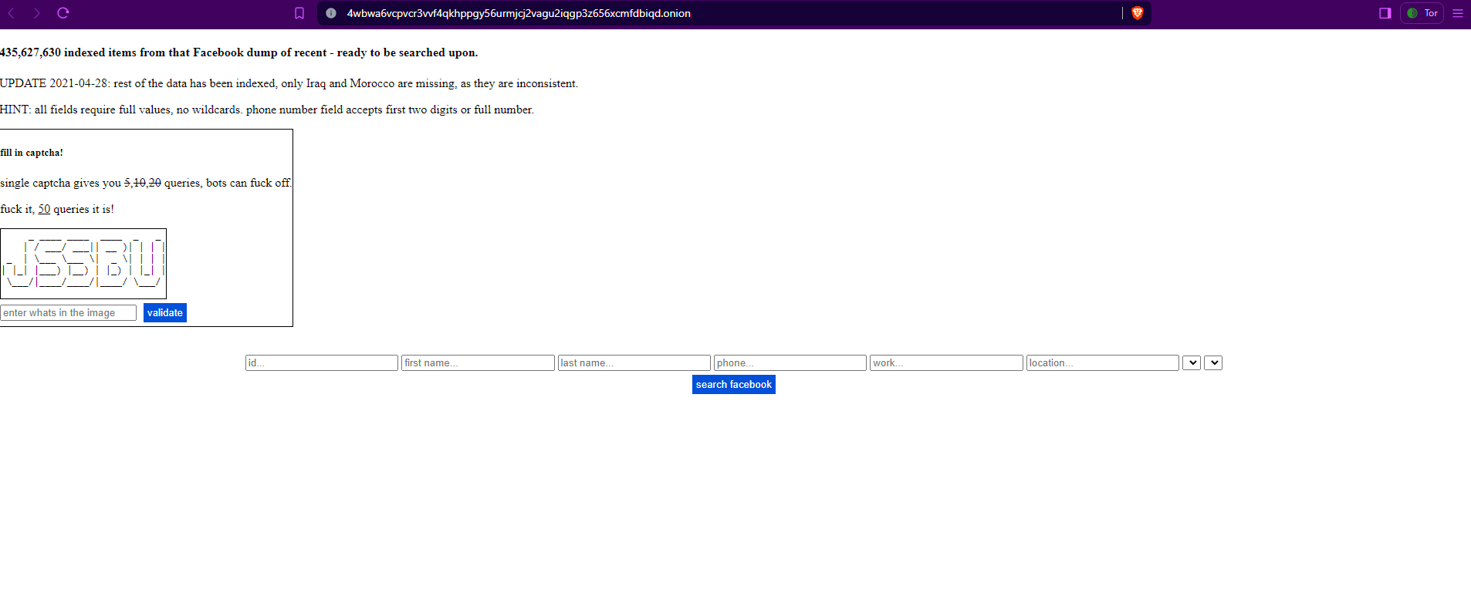Screen dimensions: 1471x600
Task: Click the browser forward arrow
Action: coord(37,13)
